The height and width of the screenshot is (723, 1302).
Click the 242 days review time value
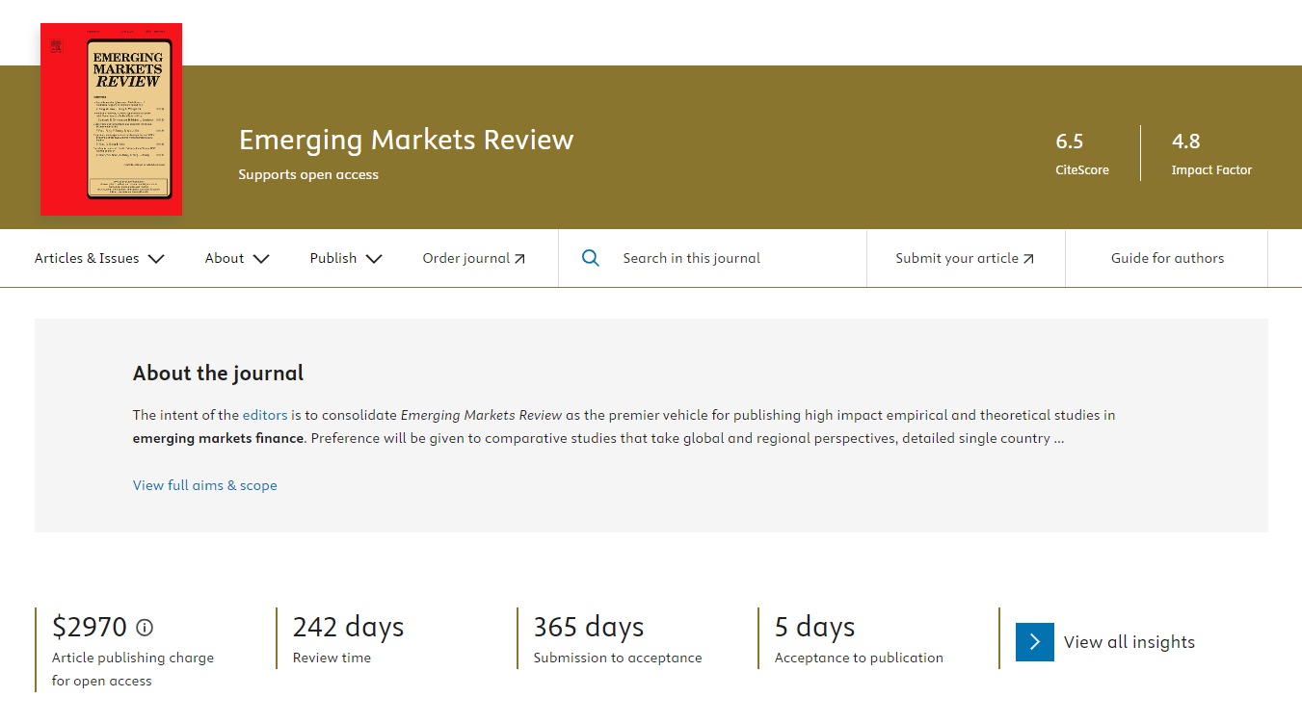(x=348, y=628)
